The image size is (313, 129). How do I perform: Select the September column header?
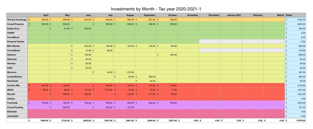click(x=149, y=15)
